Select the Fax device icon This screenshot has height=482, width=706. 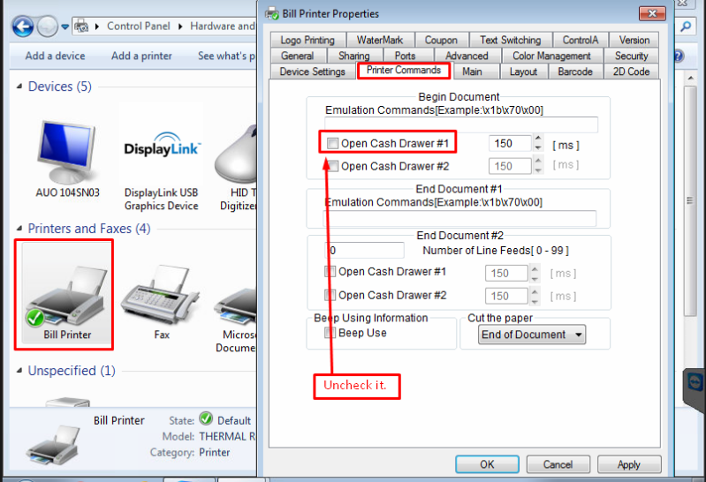click(x=160, y=295)
